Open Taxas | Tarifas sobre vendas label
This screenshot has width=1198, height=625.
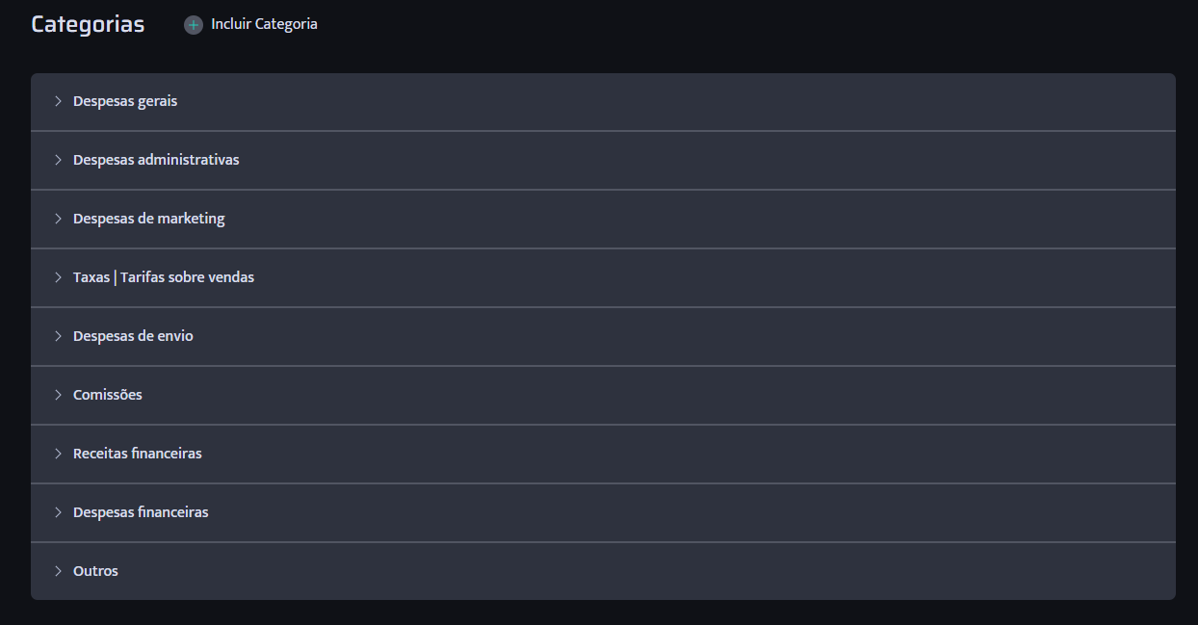pos(164,277)
